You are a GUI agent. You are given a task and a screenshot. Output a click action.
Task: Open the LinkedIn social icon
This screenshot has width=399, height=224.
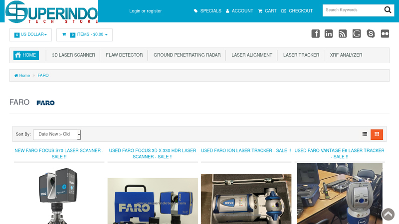tap(329, 33)
